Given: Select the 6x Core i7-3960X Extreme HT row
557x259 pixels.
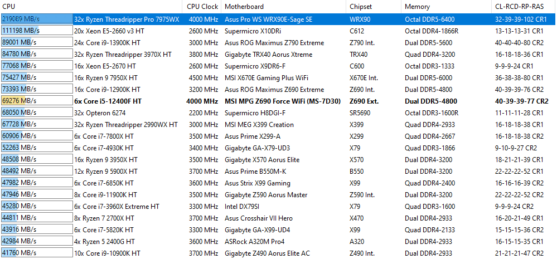Looking at the screenshot, I should click(279, 207).
